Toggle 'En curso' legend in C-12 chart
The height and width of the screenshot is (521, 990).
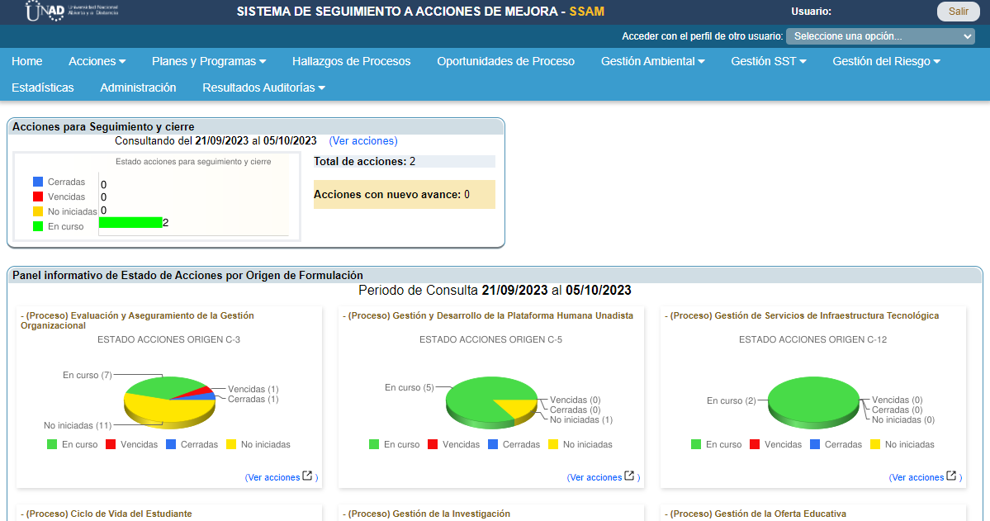pos(717,444)
